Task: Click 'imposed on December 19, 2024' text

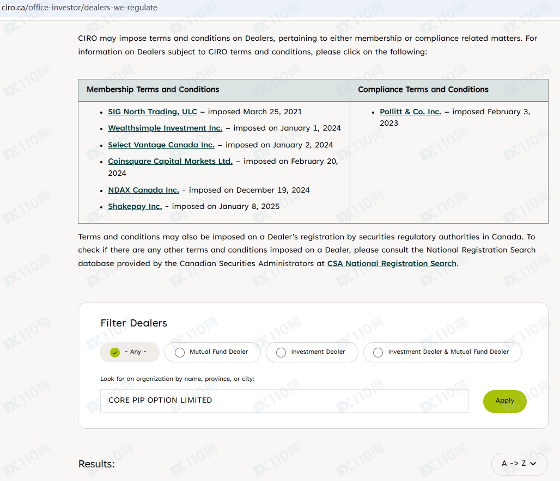Action: pyautogui.click(x=249, y=190)
